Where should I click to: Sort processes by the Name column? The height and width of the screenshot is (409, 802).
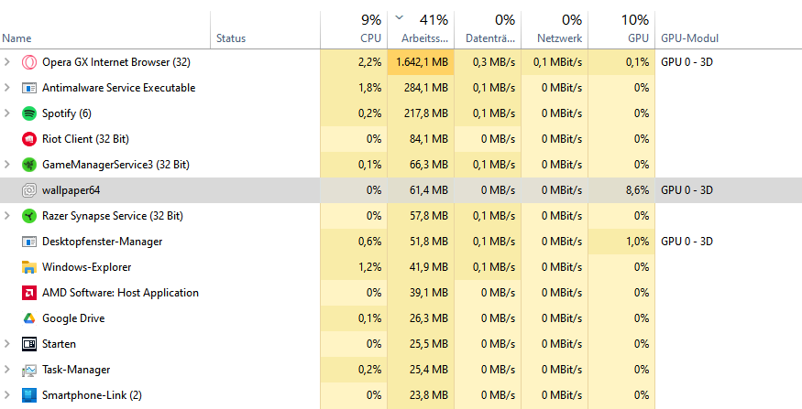[x=17, y=38]
